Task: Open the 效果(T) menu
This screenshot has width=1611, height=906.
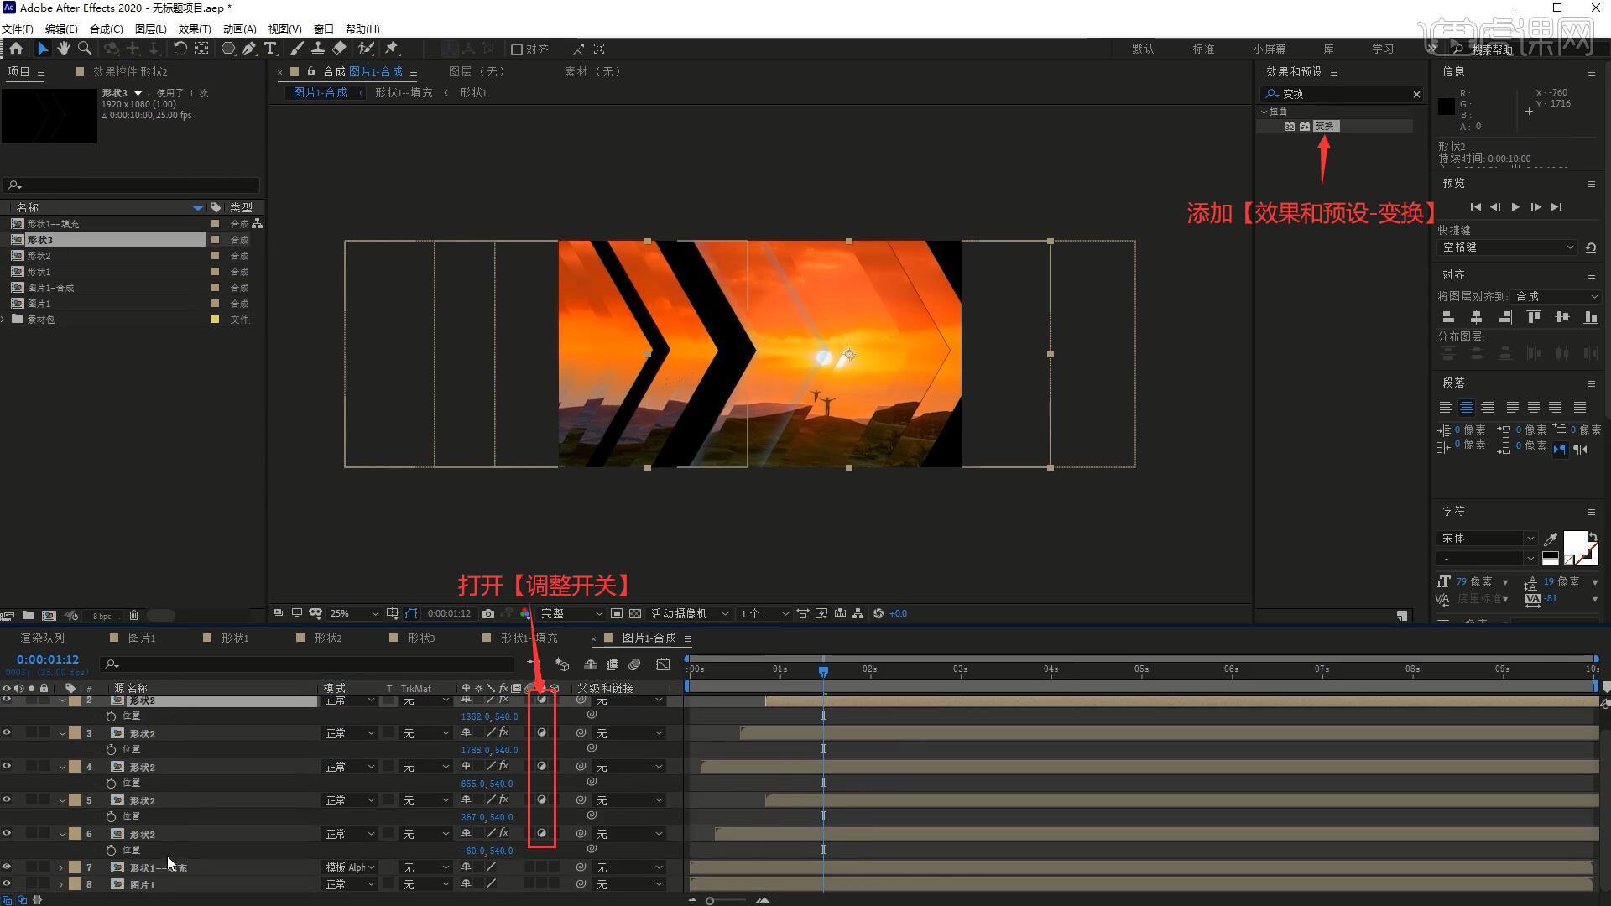Action: point(194,29)
